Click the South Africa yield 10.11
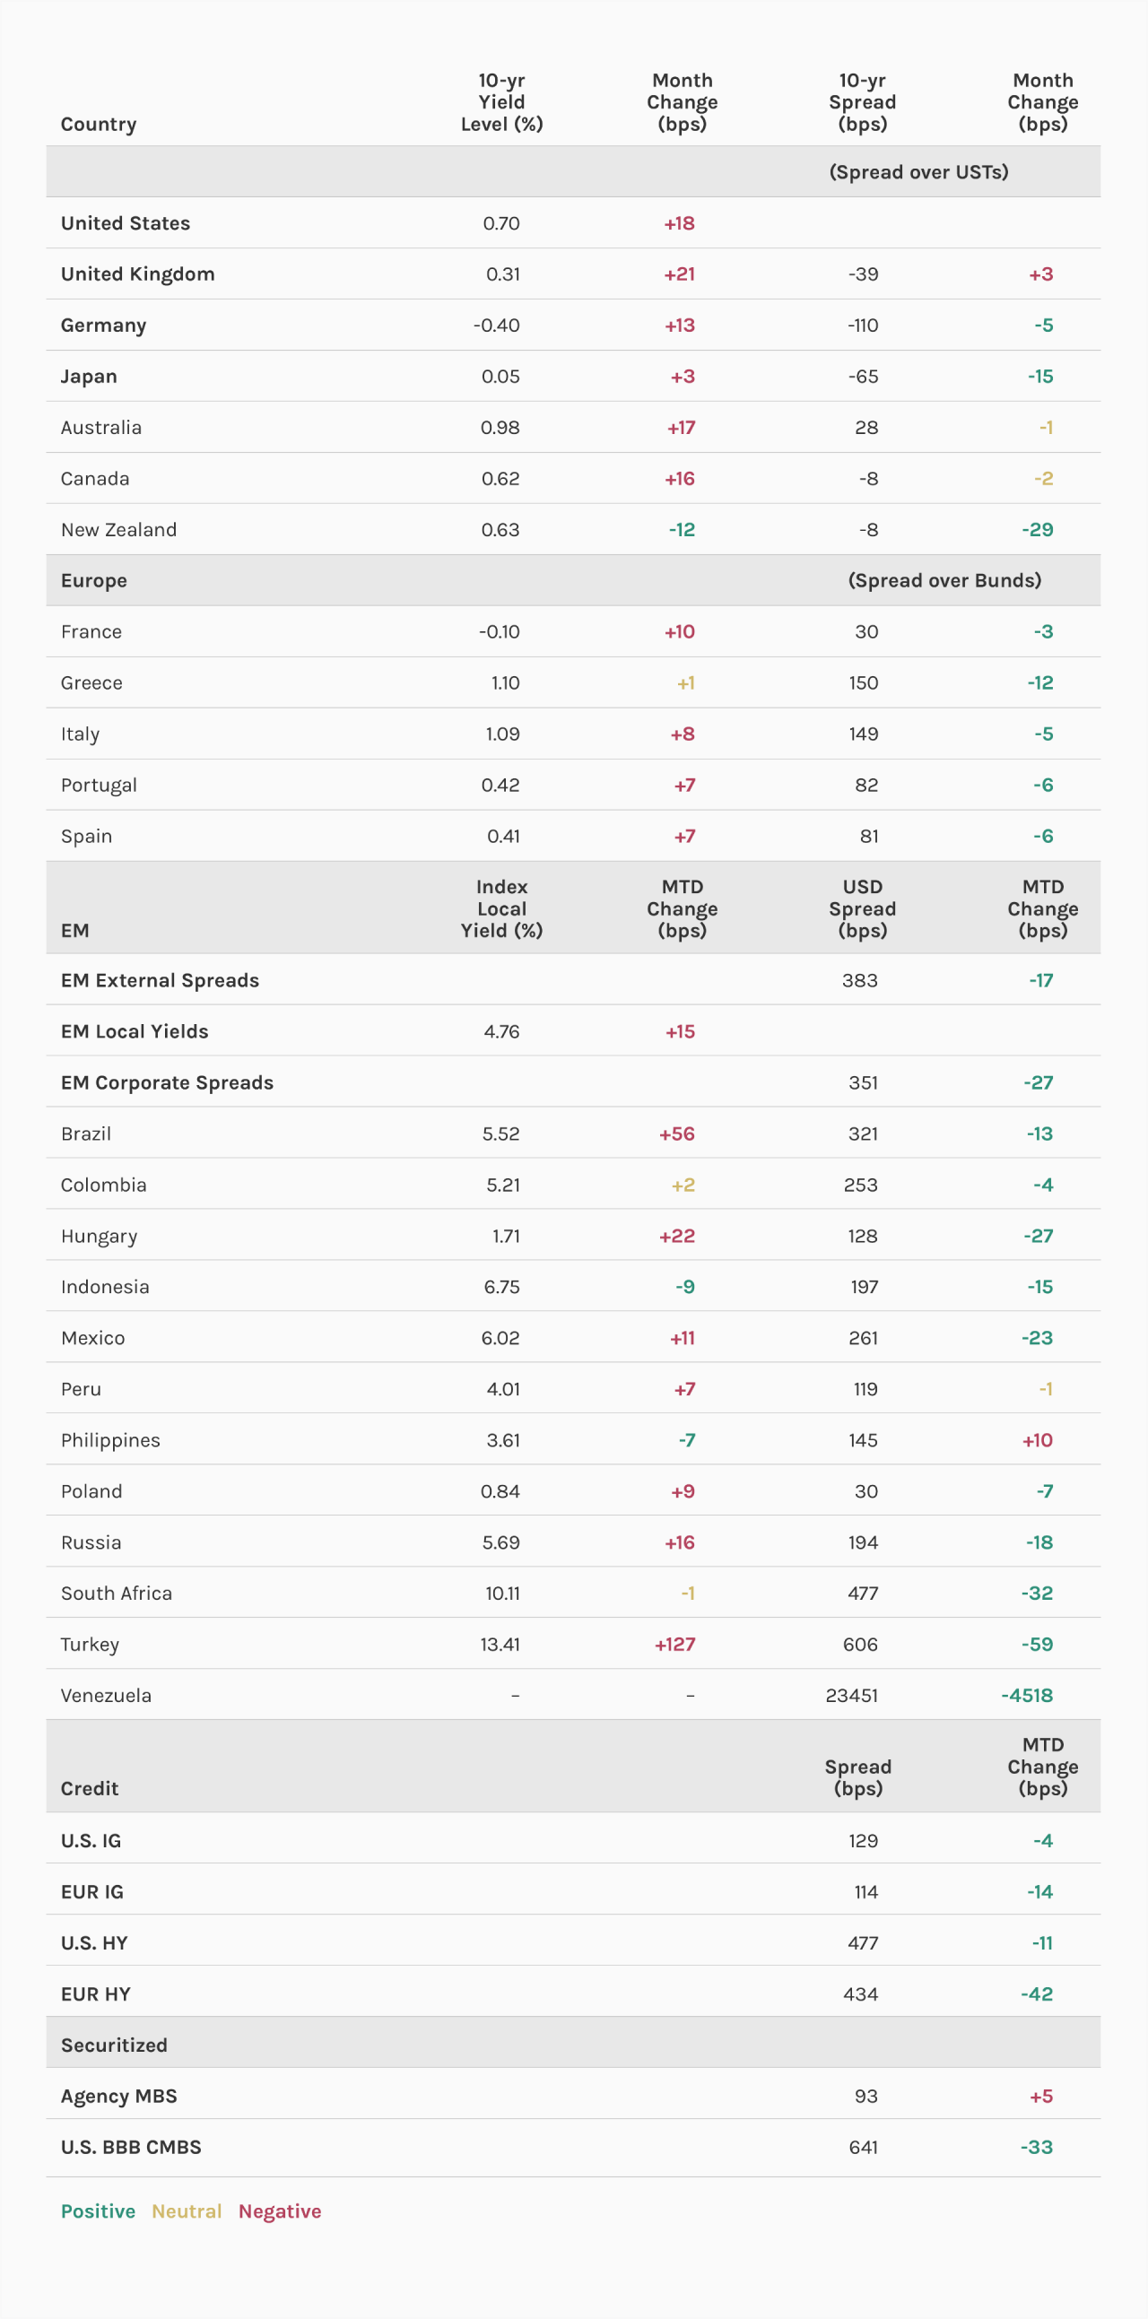 pos(502,1594)
